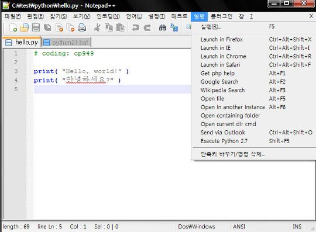Click the Close document toolbar icon

pyautogui.click(x=59, y=27)
